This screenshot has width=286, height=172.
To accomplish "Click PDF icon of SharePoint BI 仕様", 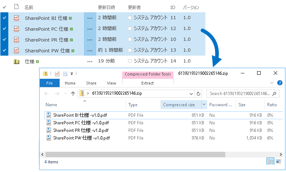I will pos(16,18).
